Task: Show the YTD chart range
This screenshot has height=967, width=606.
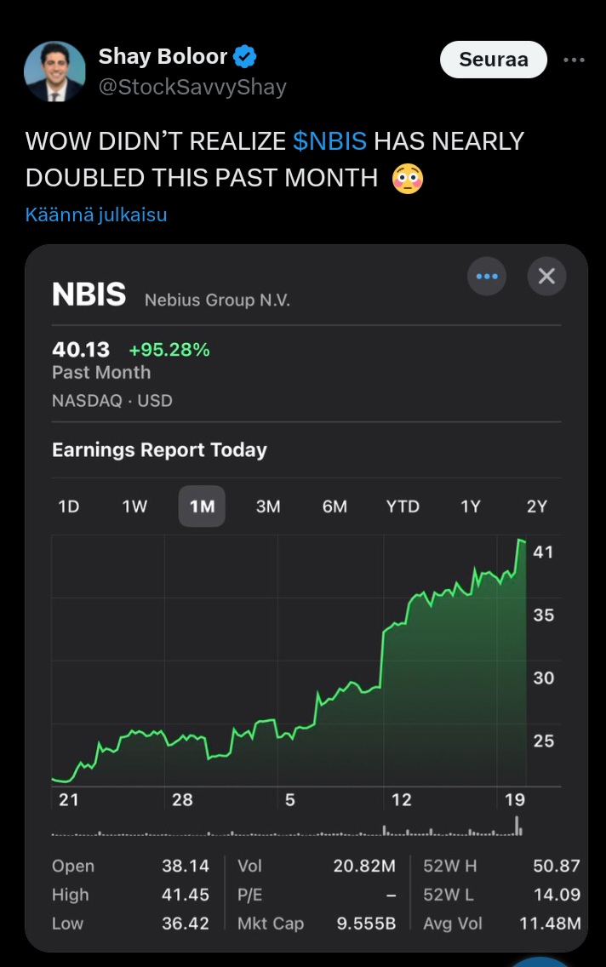Action: pyautogui.click(x=403, y=506)
